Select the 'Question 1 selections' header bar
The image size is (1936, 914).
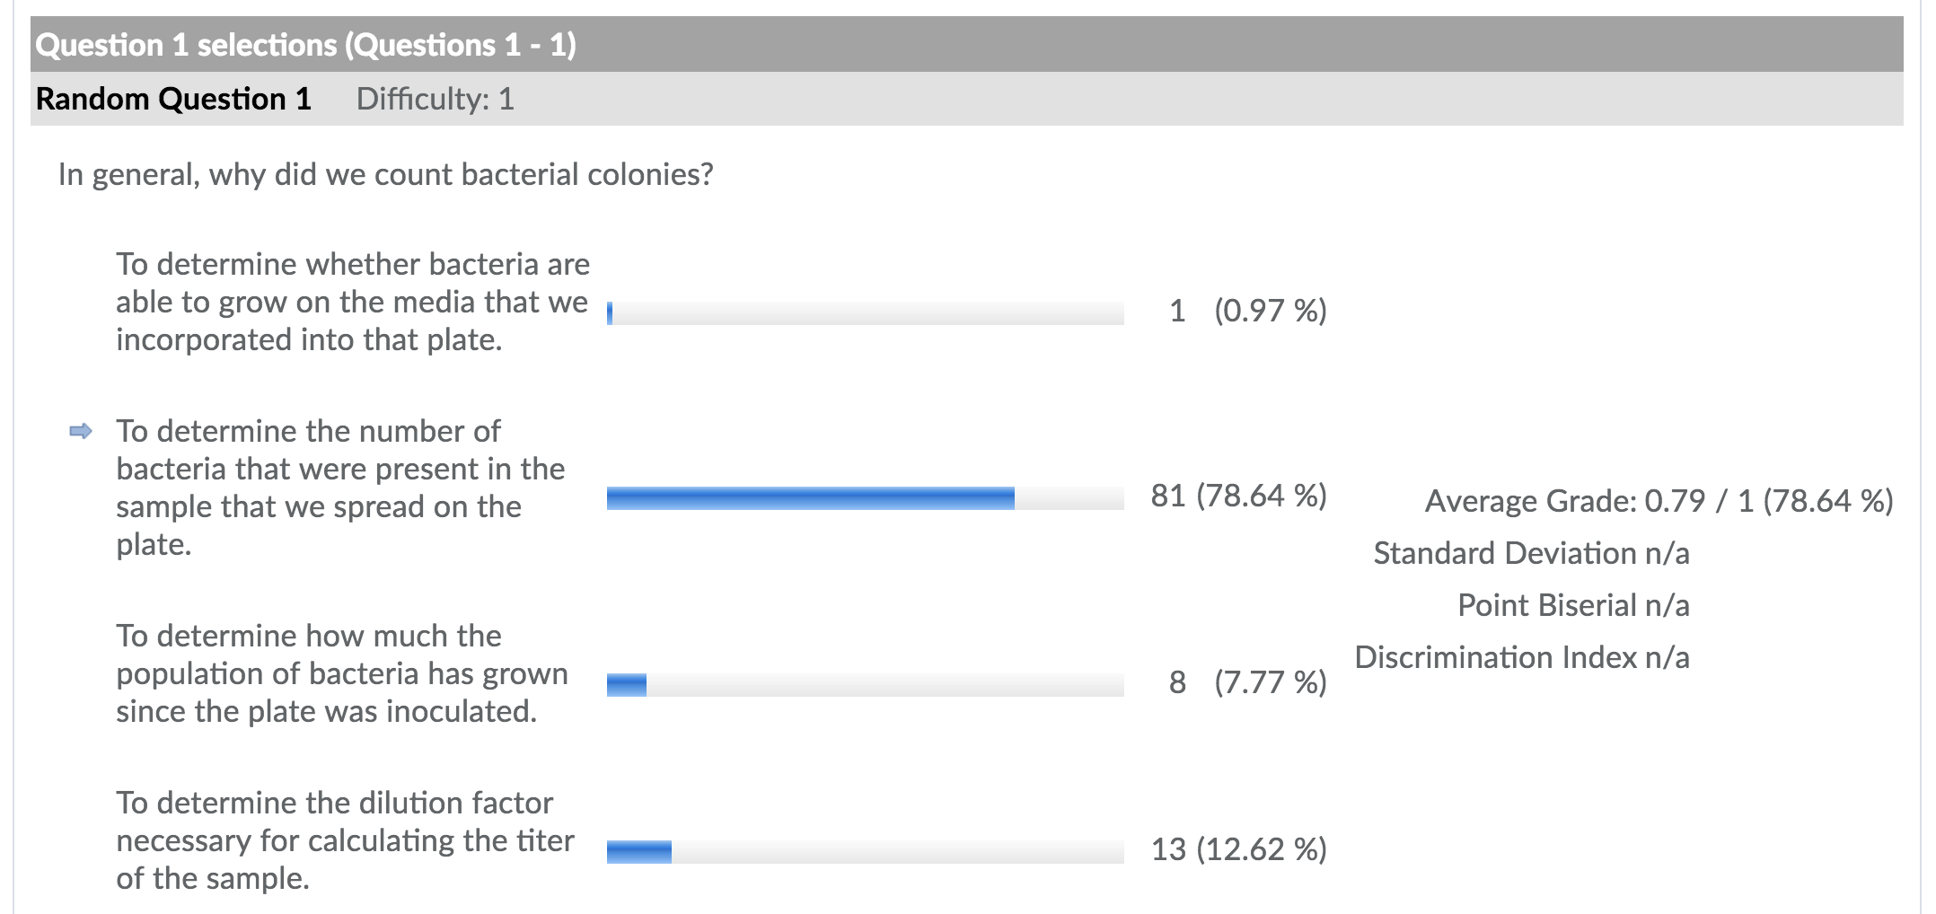966,44
